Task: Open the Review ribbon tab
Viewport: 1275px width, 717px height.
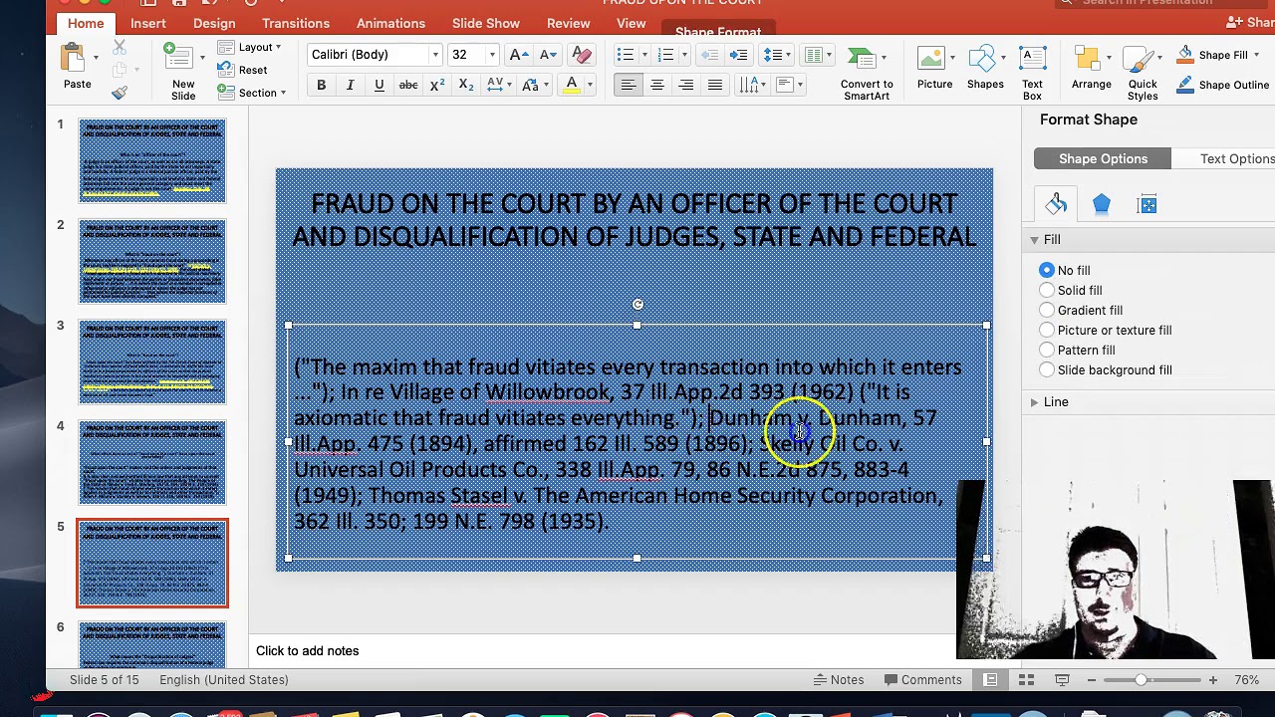Action: [x=568, y=23]
